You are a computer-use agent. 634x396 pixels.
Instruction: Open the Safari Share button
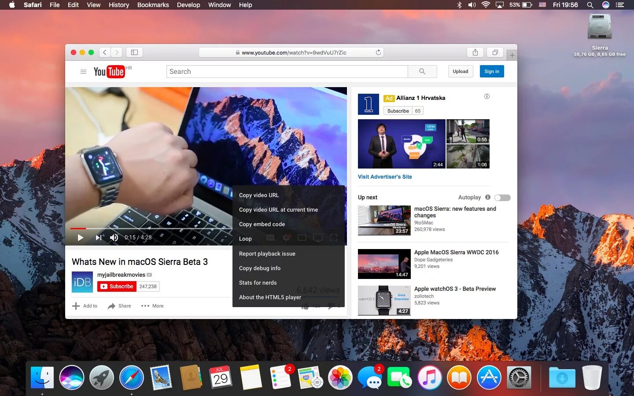tap(475, 52)
